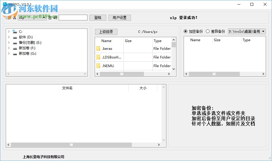
Task: Click the 新加卷 (G:) drive icon
Action: pos(15,54)
